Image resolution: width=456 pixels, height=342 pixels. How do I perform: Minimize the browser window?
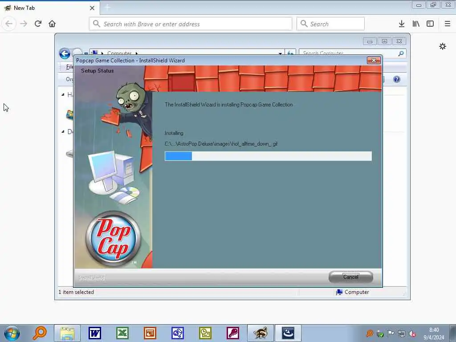(419, 5)
